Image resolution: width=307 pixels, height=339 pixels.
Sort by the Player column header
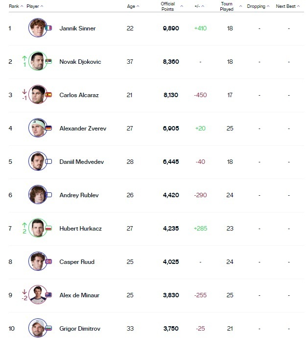[34, 6]
